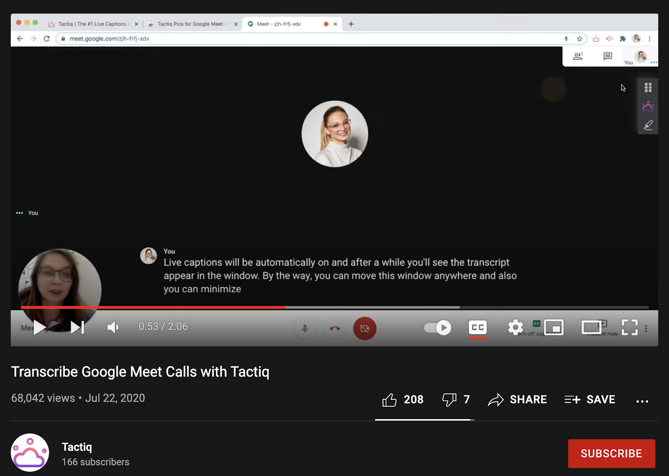Click the video title text
Screen dimensions: 669x476
[x=140, y=372]
